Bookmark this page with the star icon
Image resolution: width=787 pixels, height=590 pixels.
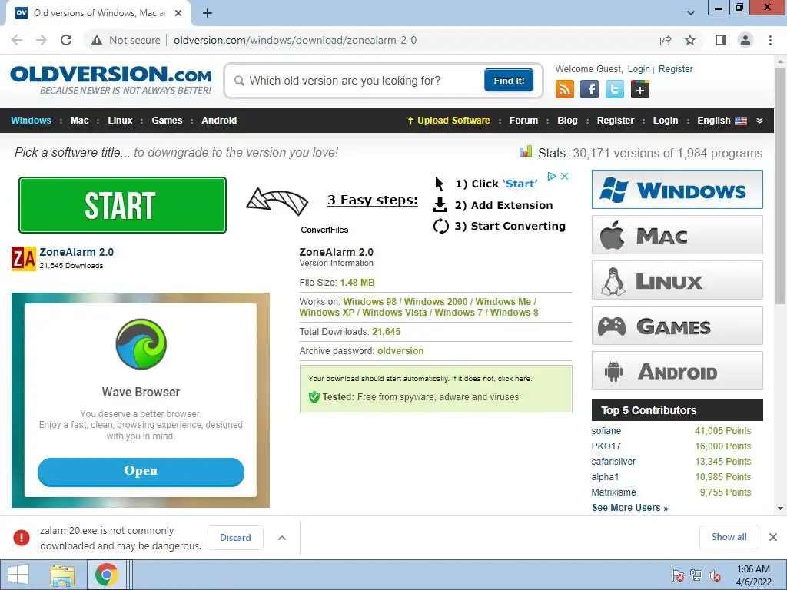690,40
